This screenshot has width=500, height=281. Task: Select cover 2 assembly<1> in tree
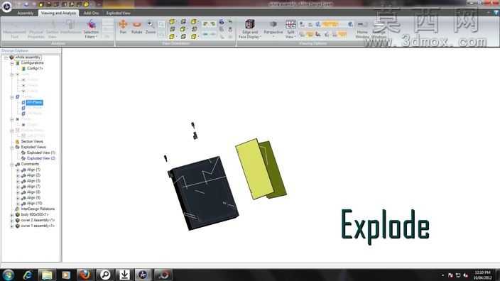pyautogui.click(x=38, y=221)
